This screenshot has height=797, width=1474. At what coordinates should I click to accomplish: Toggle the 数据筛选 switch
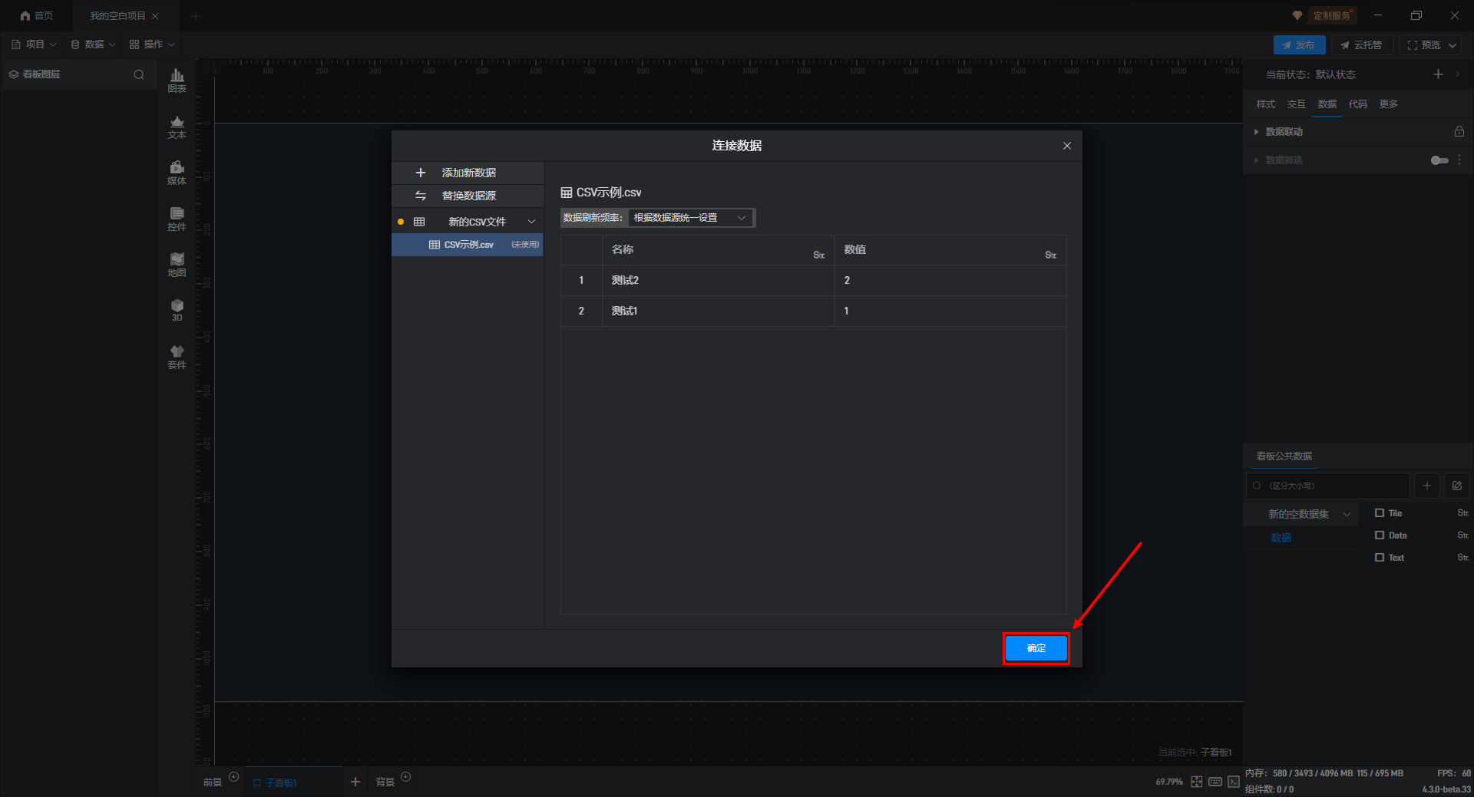click(x=1439, y=160)
